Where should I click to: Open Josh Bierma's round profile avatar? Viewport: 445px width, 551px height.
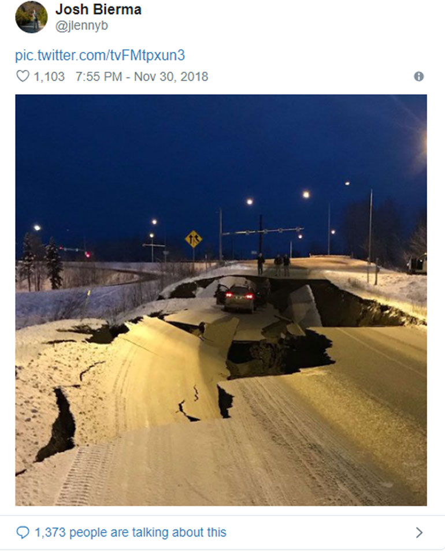[x=31, y=17]
